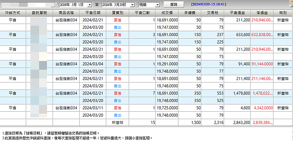Click the transaction tax cell 553
This screenshot has height=141, width=293.
pyautogui.click(x=213, y=93)
